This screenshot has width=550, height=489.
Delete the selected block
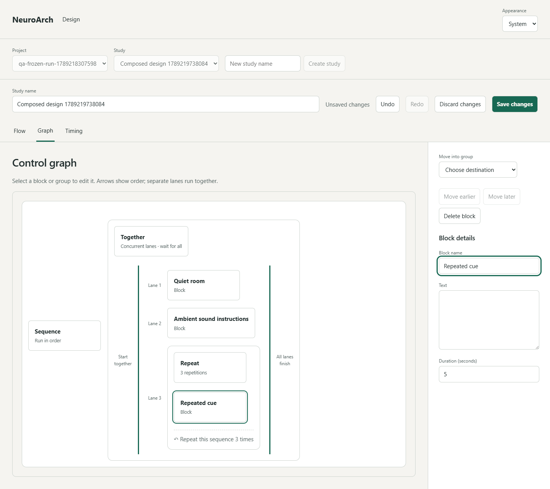(459, 216)
